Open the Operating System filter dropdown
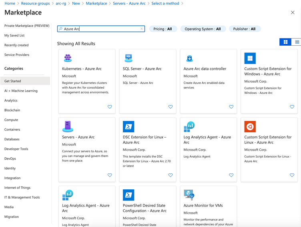 (x=203, y=29)
